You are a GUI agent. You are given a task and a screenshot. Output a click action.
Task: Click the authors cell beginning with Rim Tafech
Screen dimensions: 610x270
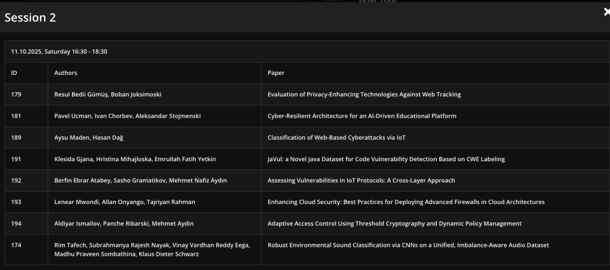point(152,250)
